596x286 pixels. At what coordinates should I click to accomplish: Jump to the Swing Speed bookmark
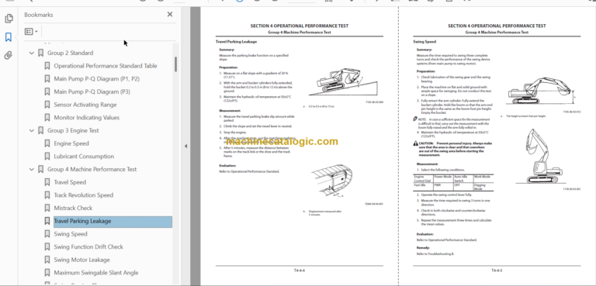click(71, 234)
